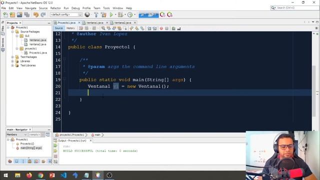Open Chrome from the taskbar
This screenshot has width=320, height=180.
click(x=40, y=175)
